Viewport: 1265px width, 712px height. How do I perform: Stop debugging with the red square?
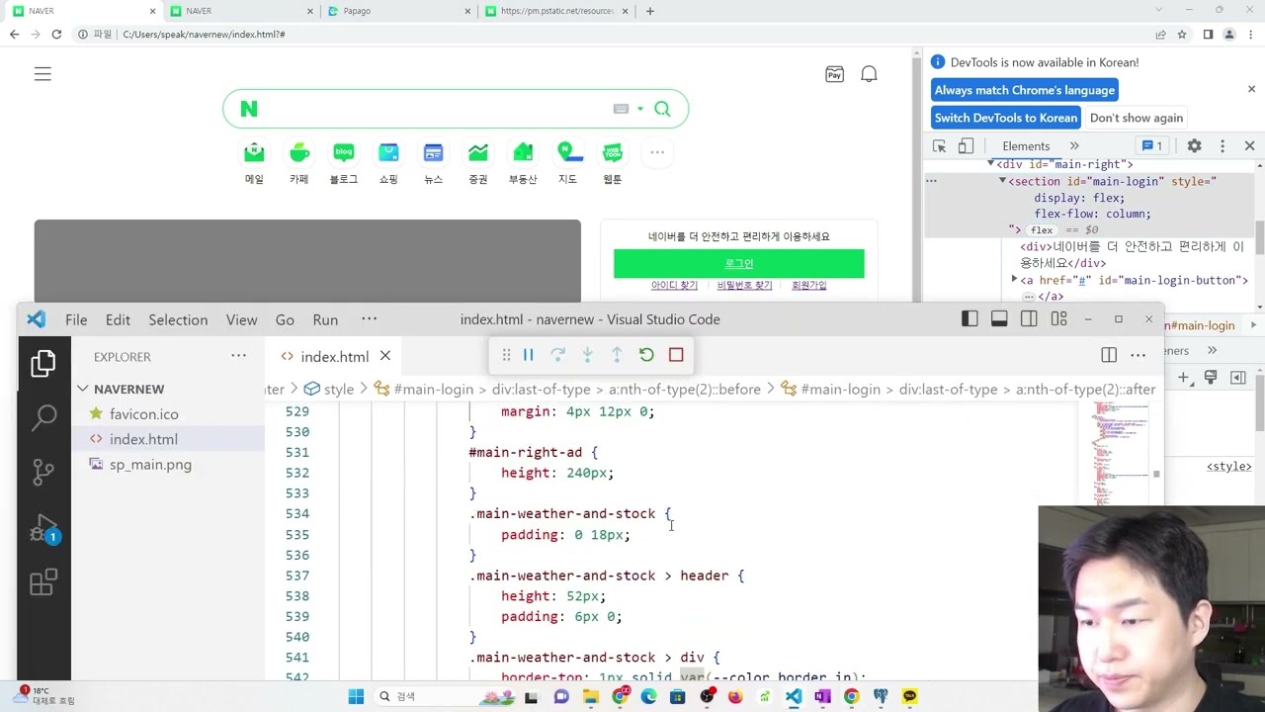click(676, 355)
